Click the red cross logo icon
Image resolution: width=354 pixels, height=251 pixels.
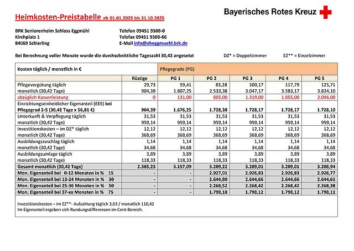pos(326,12)
